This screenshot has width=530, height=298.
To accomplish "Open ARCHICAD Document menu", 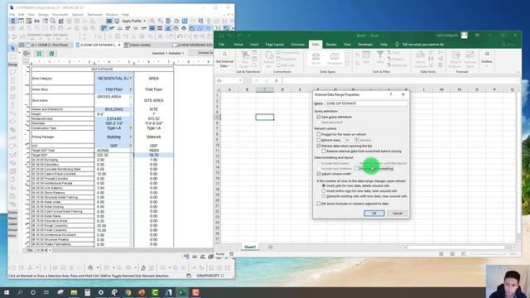I will click(60, 15).
